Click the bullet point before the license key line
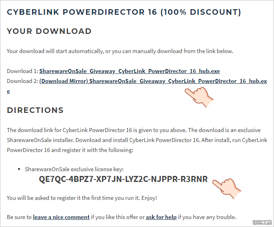The height and width of the screenshot is (227, 274). coord(19,169)
